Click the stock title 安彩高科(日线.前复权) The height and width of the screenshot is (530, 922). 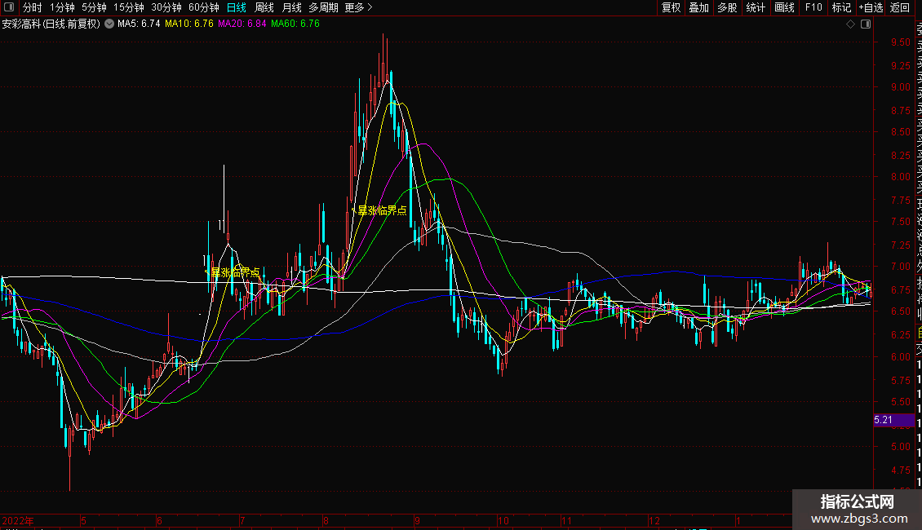[51, 24]
